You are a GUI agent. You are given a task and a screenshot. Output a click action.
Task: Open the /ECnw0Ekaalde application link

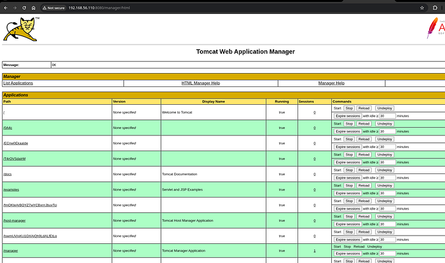coord(16,144)
